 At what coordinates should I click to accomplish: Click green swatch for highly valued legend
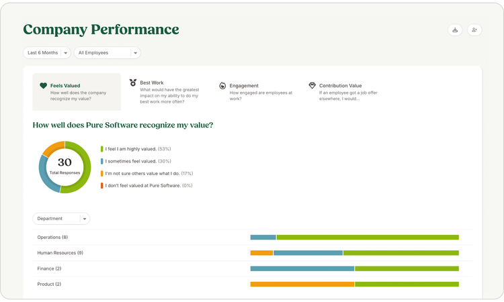(x=102, y=149)
